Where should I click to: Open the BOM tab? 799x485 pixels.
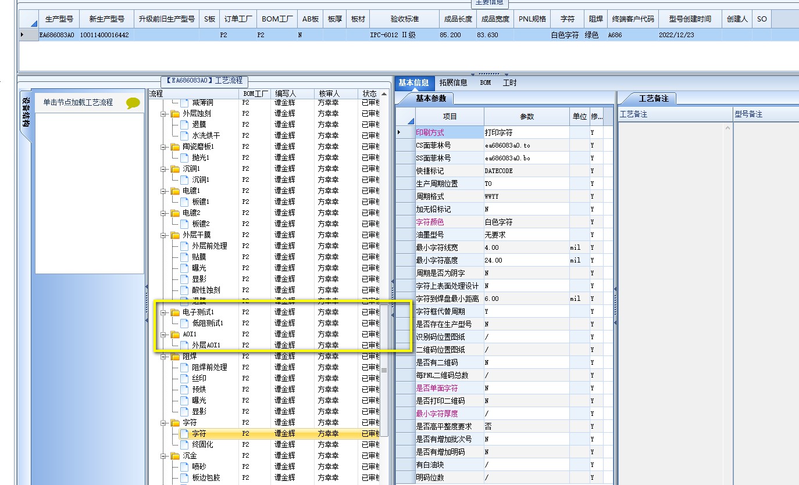point(486,82)
